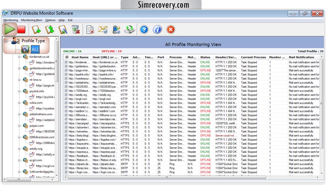
Task: Click the nt-line.ru globe icon
Action: click(25, 80)
